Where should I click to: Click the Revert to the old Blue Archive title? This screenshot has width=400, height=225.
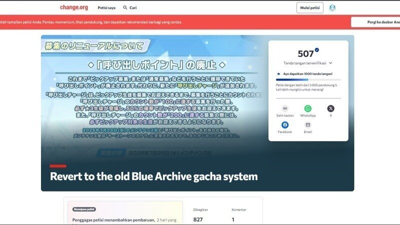[x=154, y=176]
